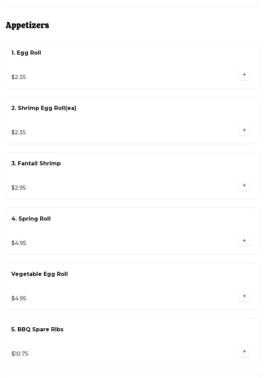Open 2. Shrimp Egg Roll(ea) title

[x=44, y=108]
